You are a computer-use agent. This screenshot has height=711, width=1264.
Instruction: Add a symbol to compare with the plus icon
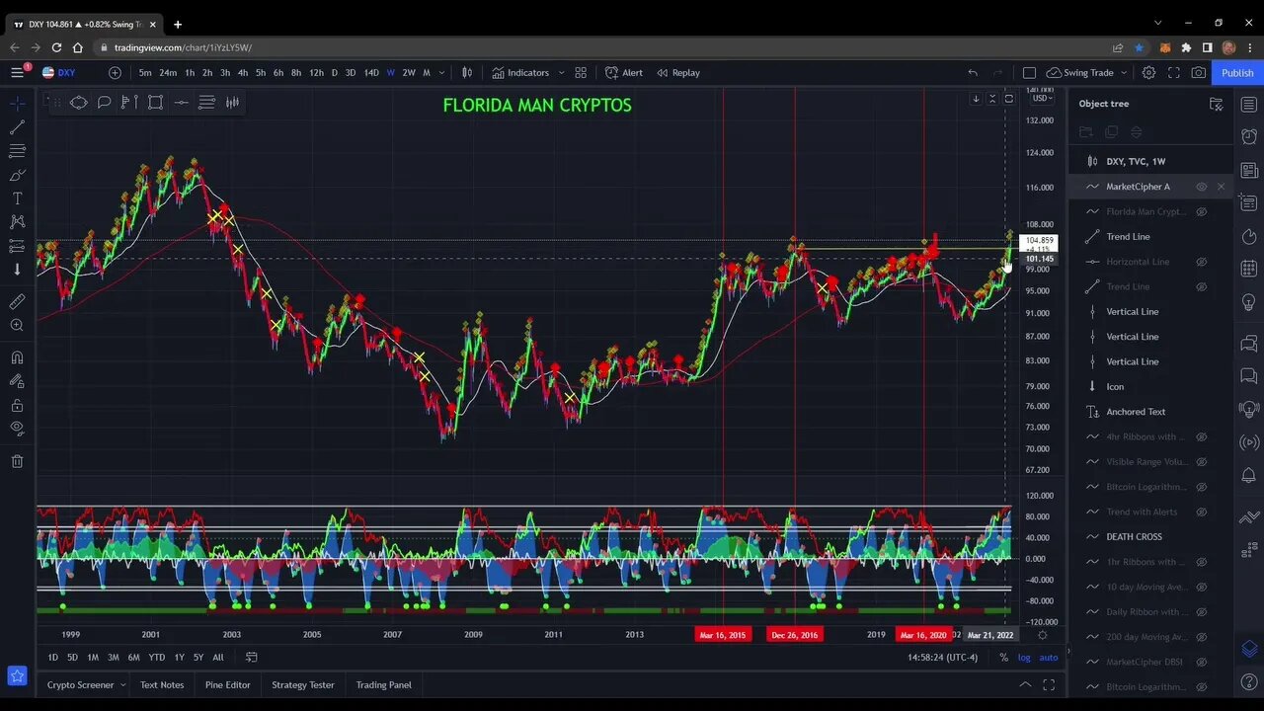point(115,72)
